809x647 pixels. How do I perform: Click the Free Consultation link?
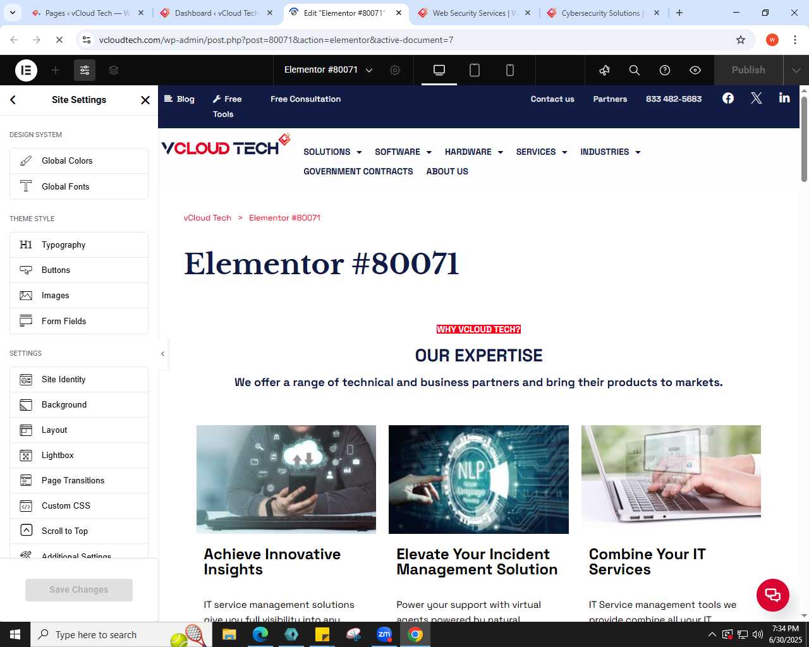tap(305, 99)
